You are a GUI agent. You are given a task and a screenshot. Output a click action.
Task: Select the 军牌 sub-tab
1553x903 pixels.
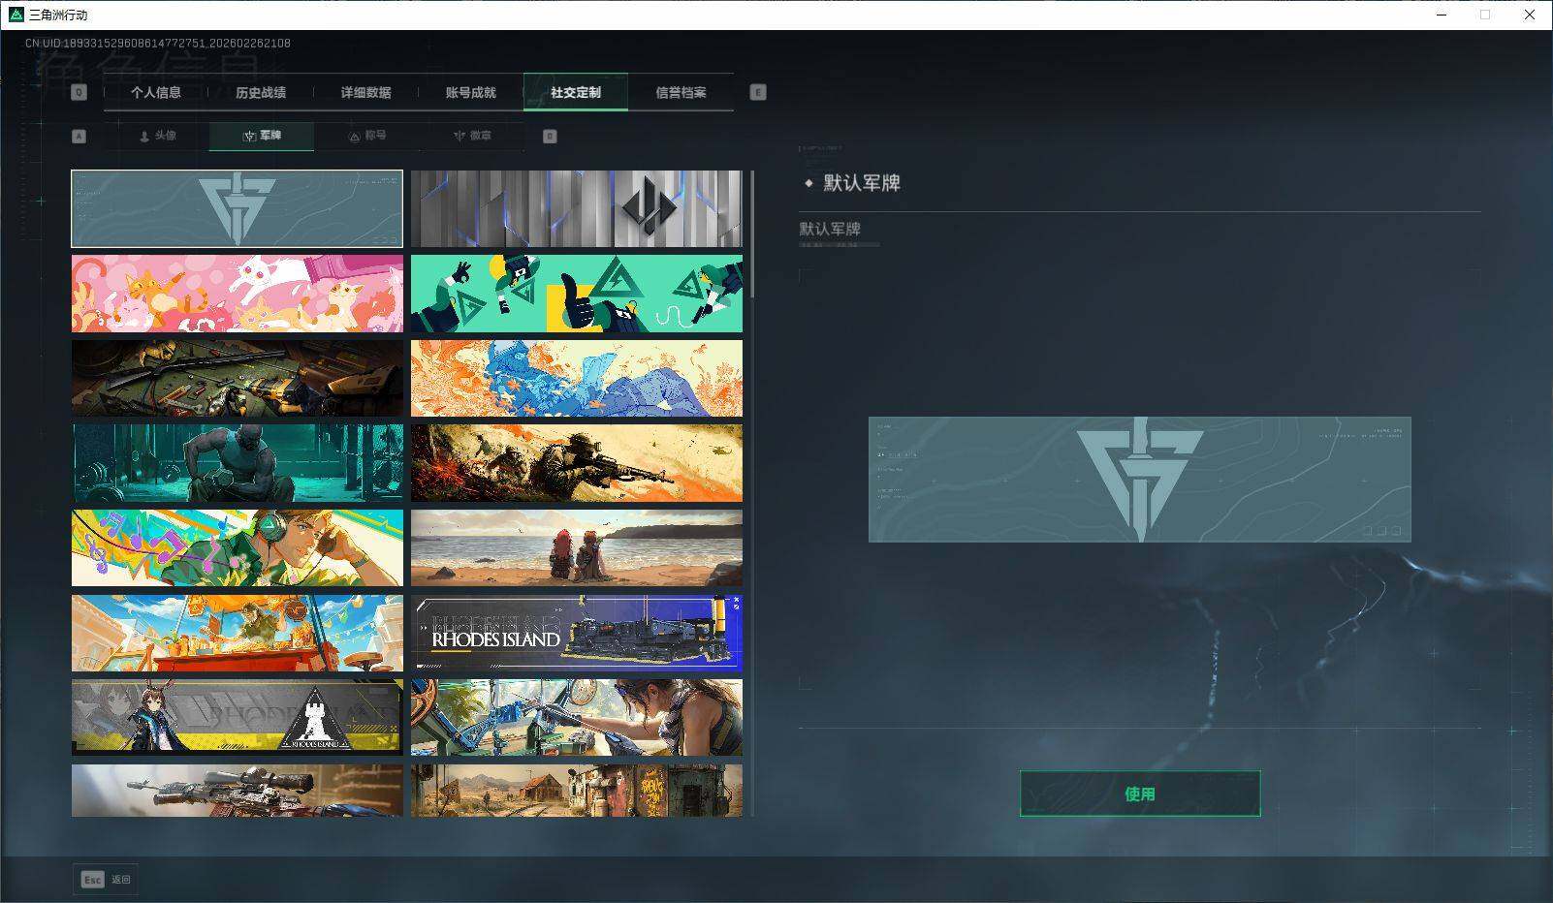coord(262,137)
